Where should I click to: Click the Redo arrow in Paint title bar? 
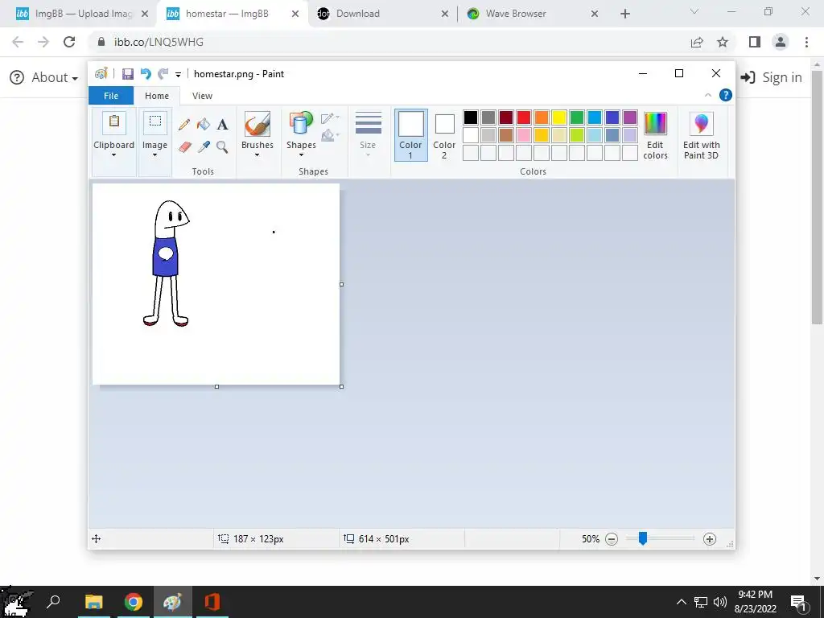point(163,74)
